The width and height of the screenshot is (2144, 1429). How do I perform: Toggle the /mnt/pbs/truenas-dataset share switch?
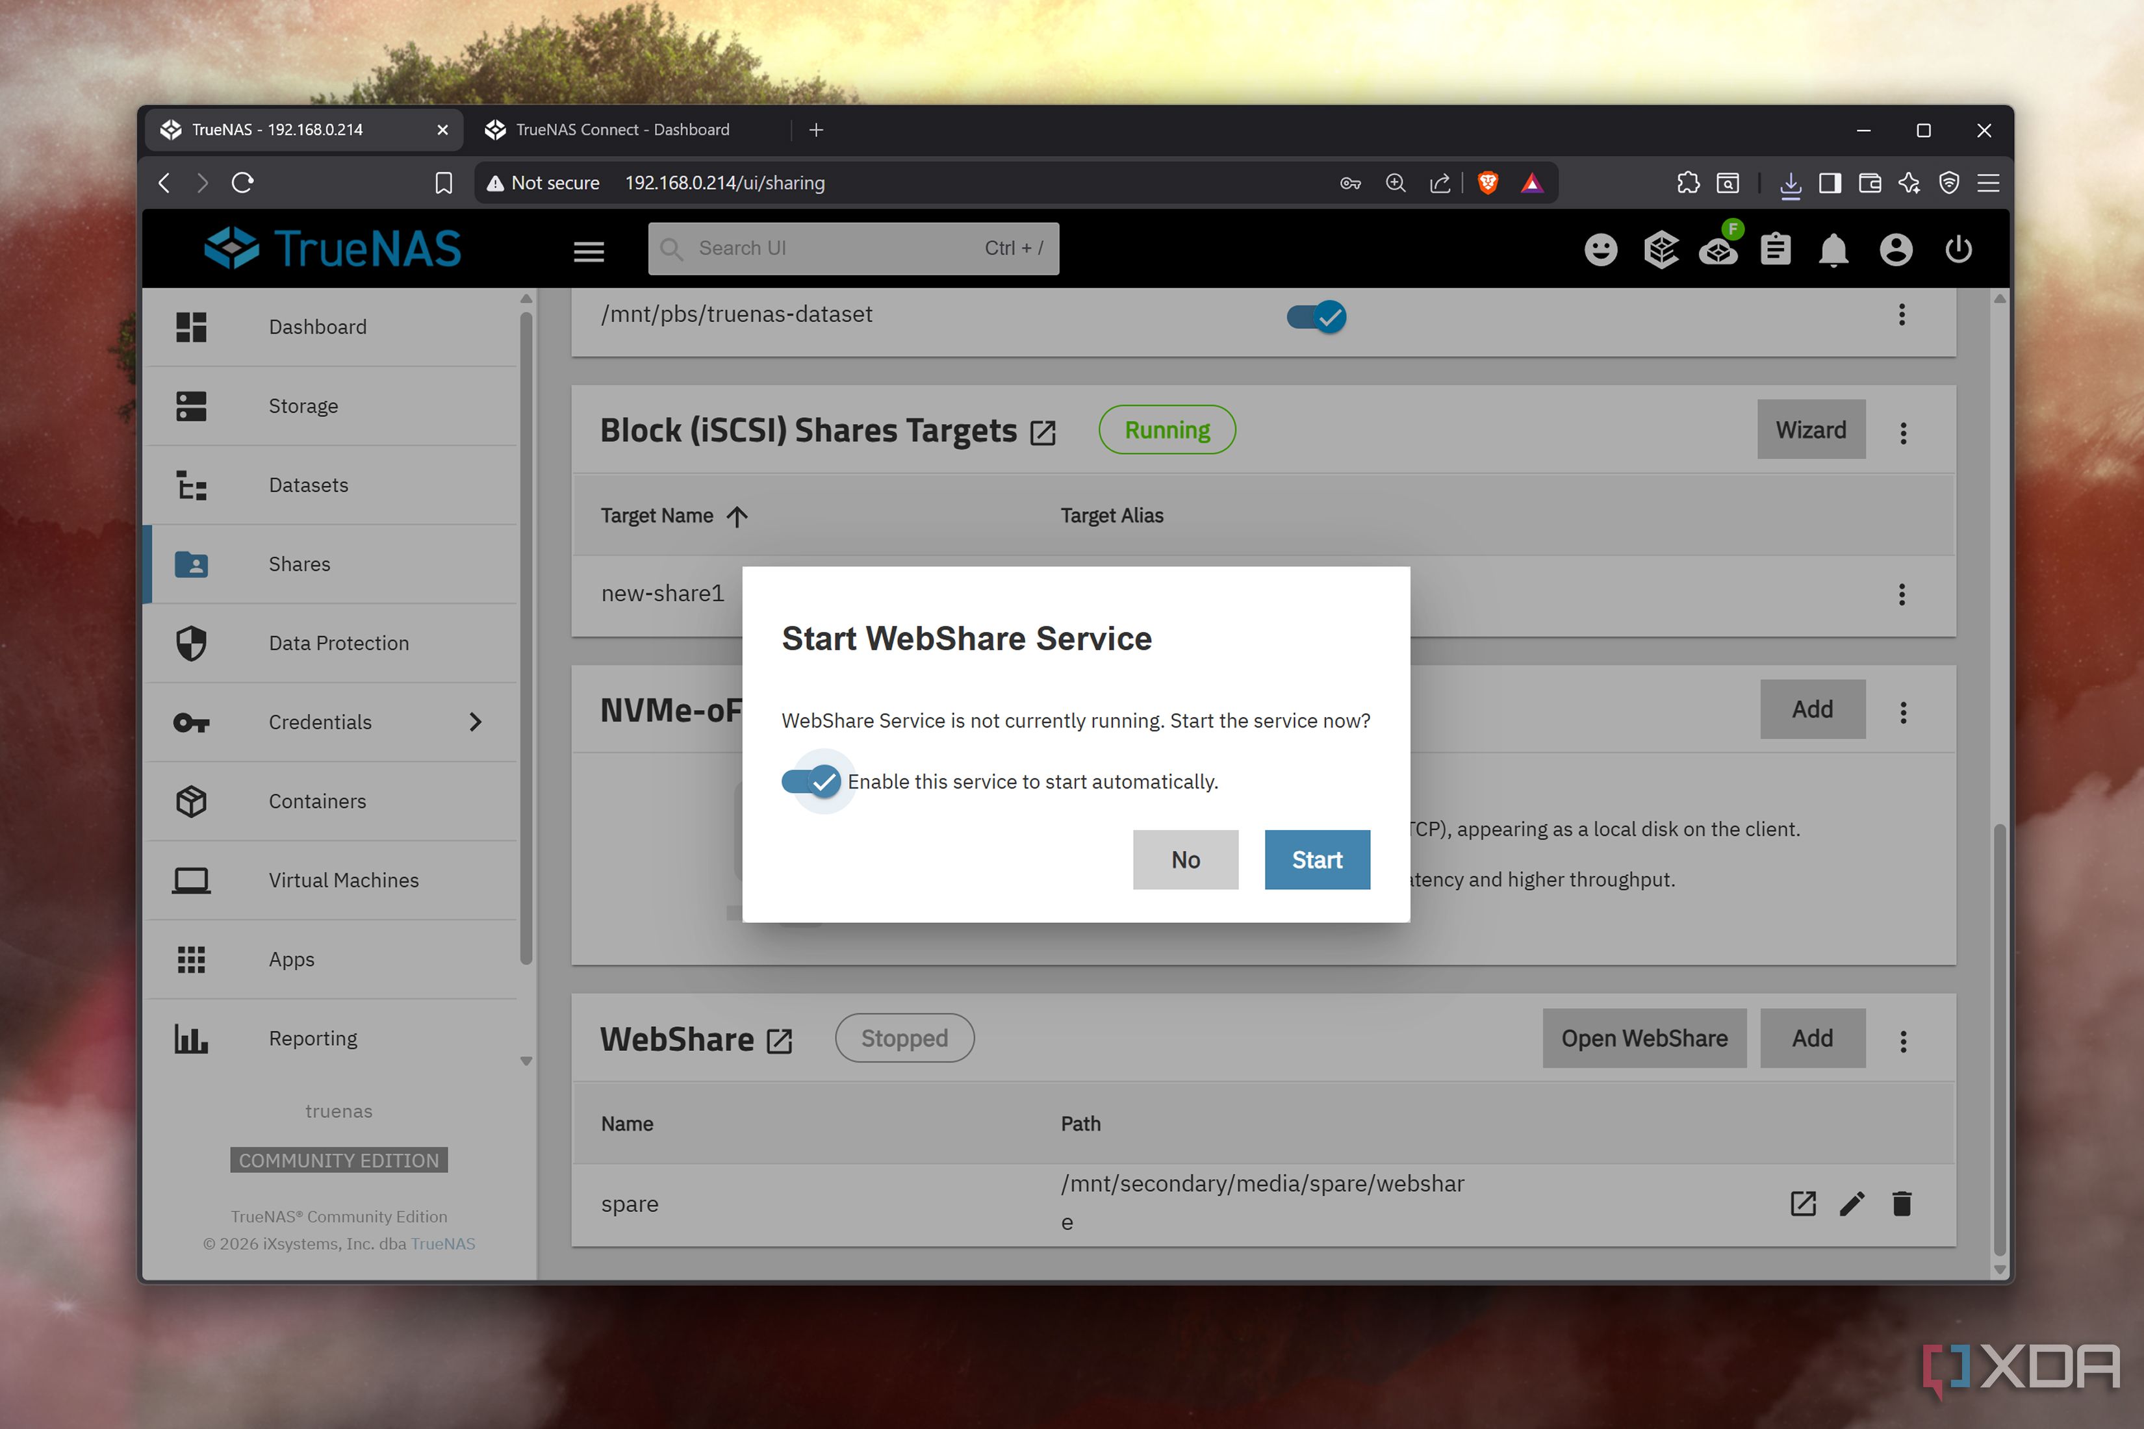(1316, 316)
